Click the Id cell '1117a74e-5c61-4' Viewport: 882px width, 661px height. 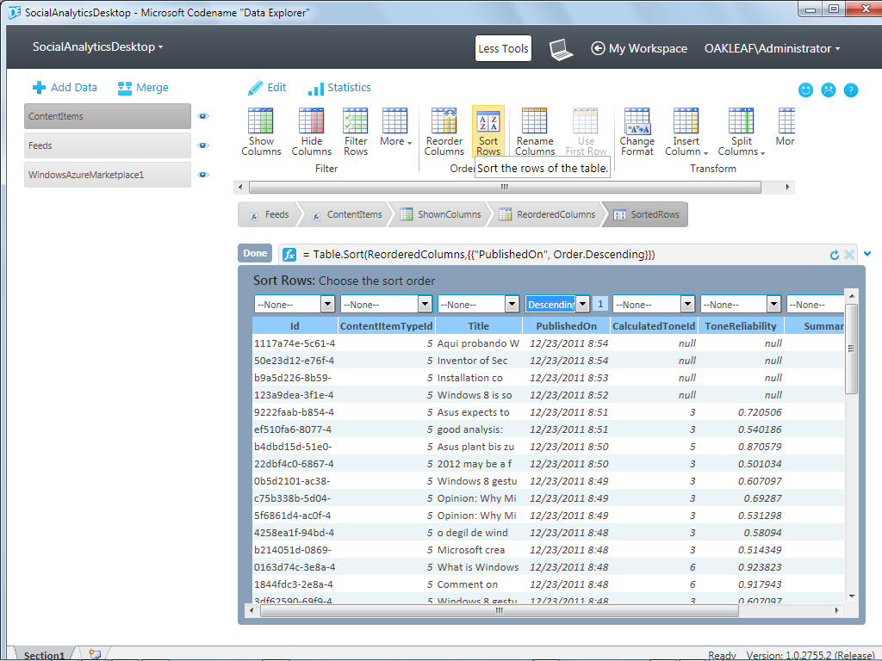tap(295, 343)
